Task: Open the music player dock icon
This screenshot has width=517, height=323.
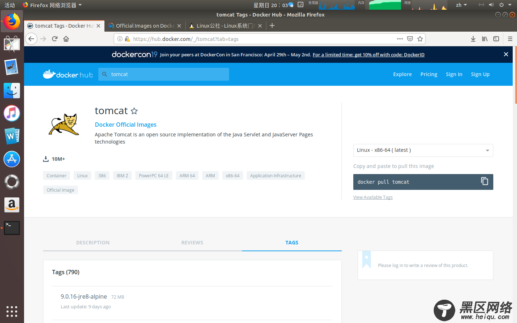Action: pyautogui.click(x=12, y=113)
